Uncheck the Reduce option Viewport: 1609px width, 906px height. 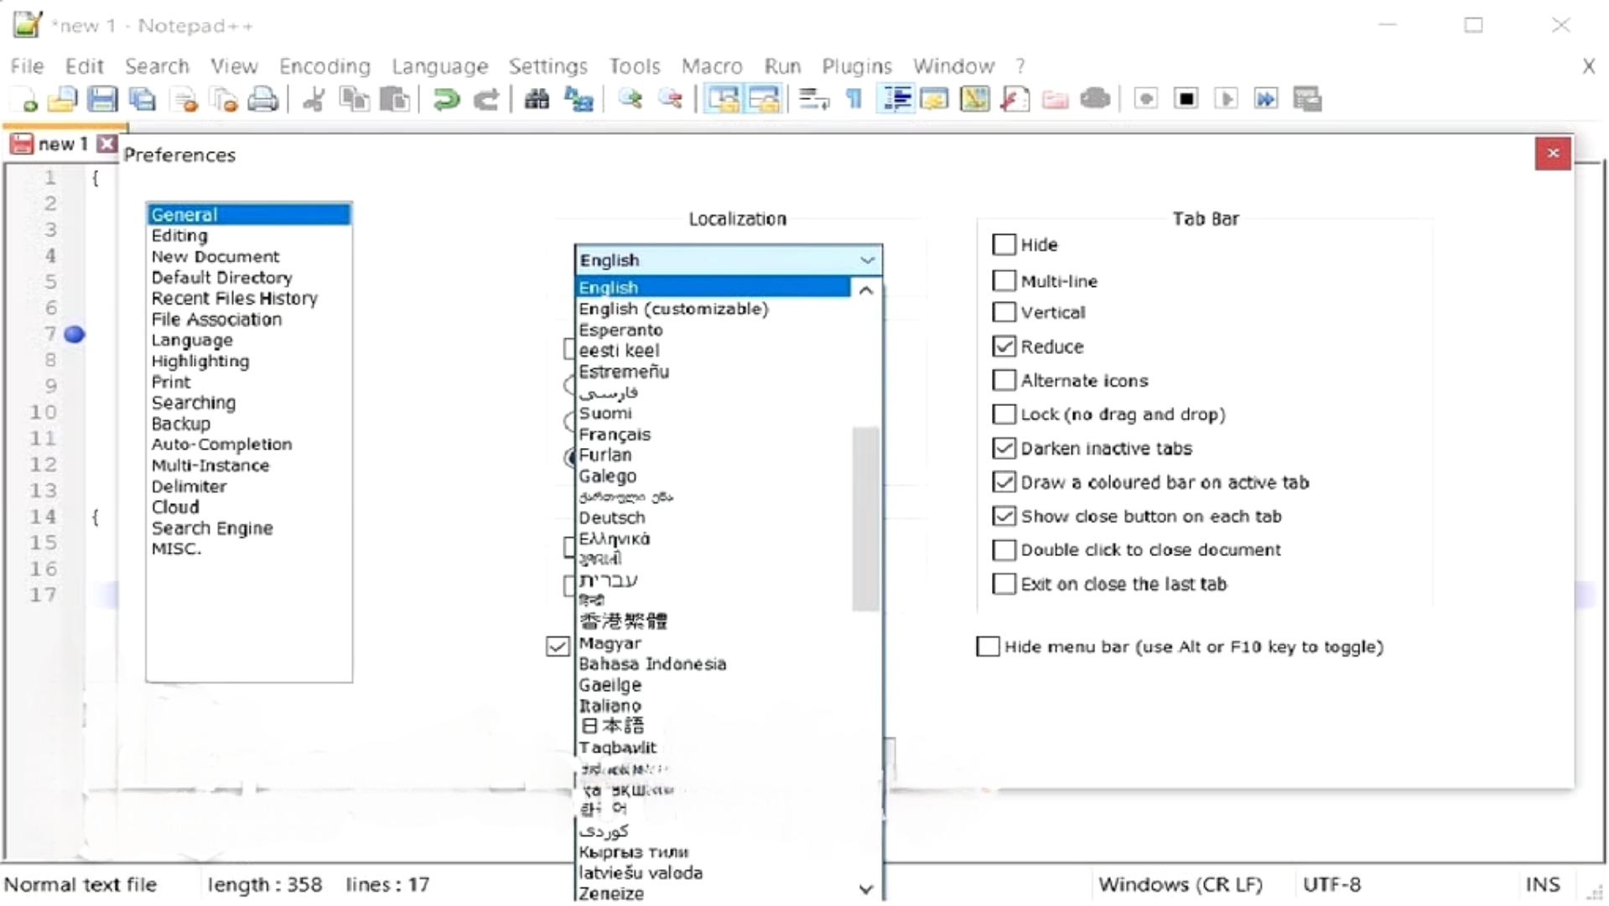click(1004, 346)
